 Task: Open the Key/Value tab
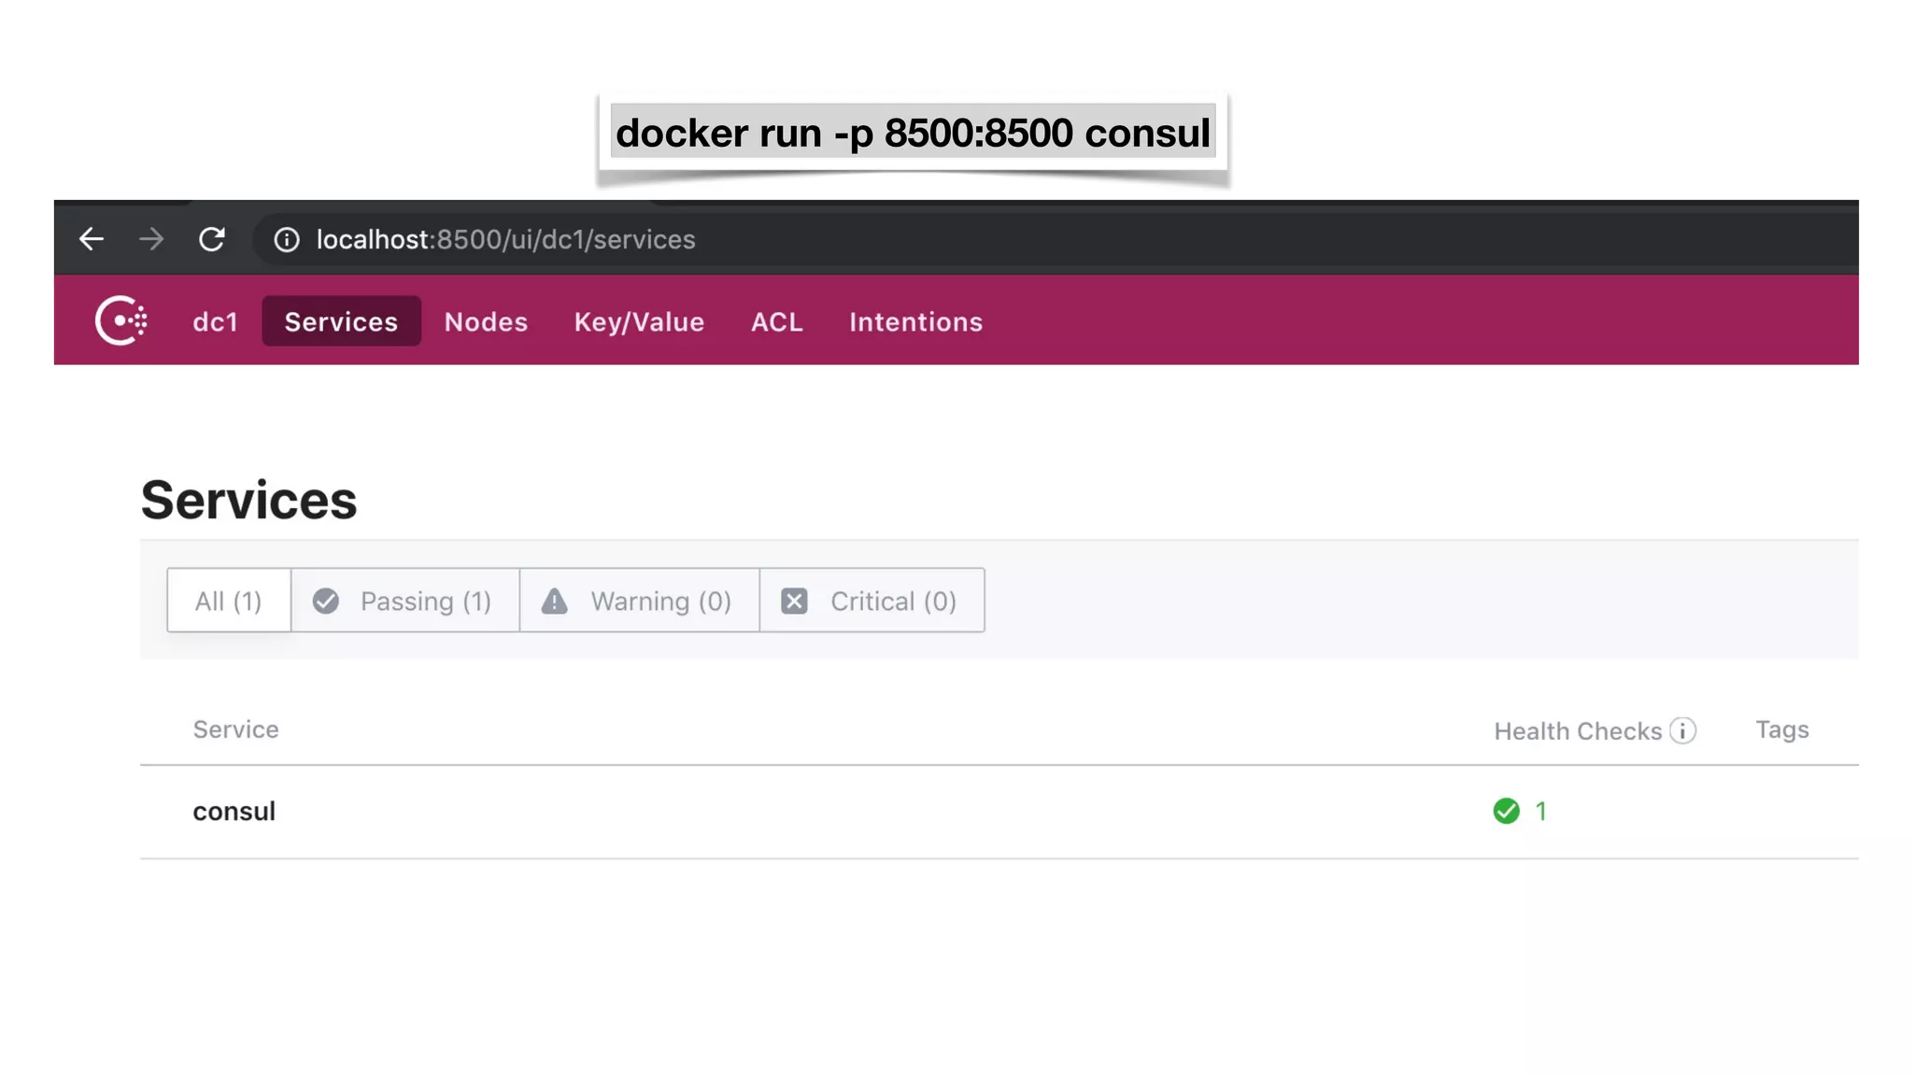click(639, 321)
